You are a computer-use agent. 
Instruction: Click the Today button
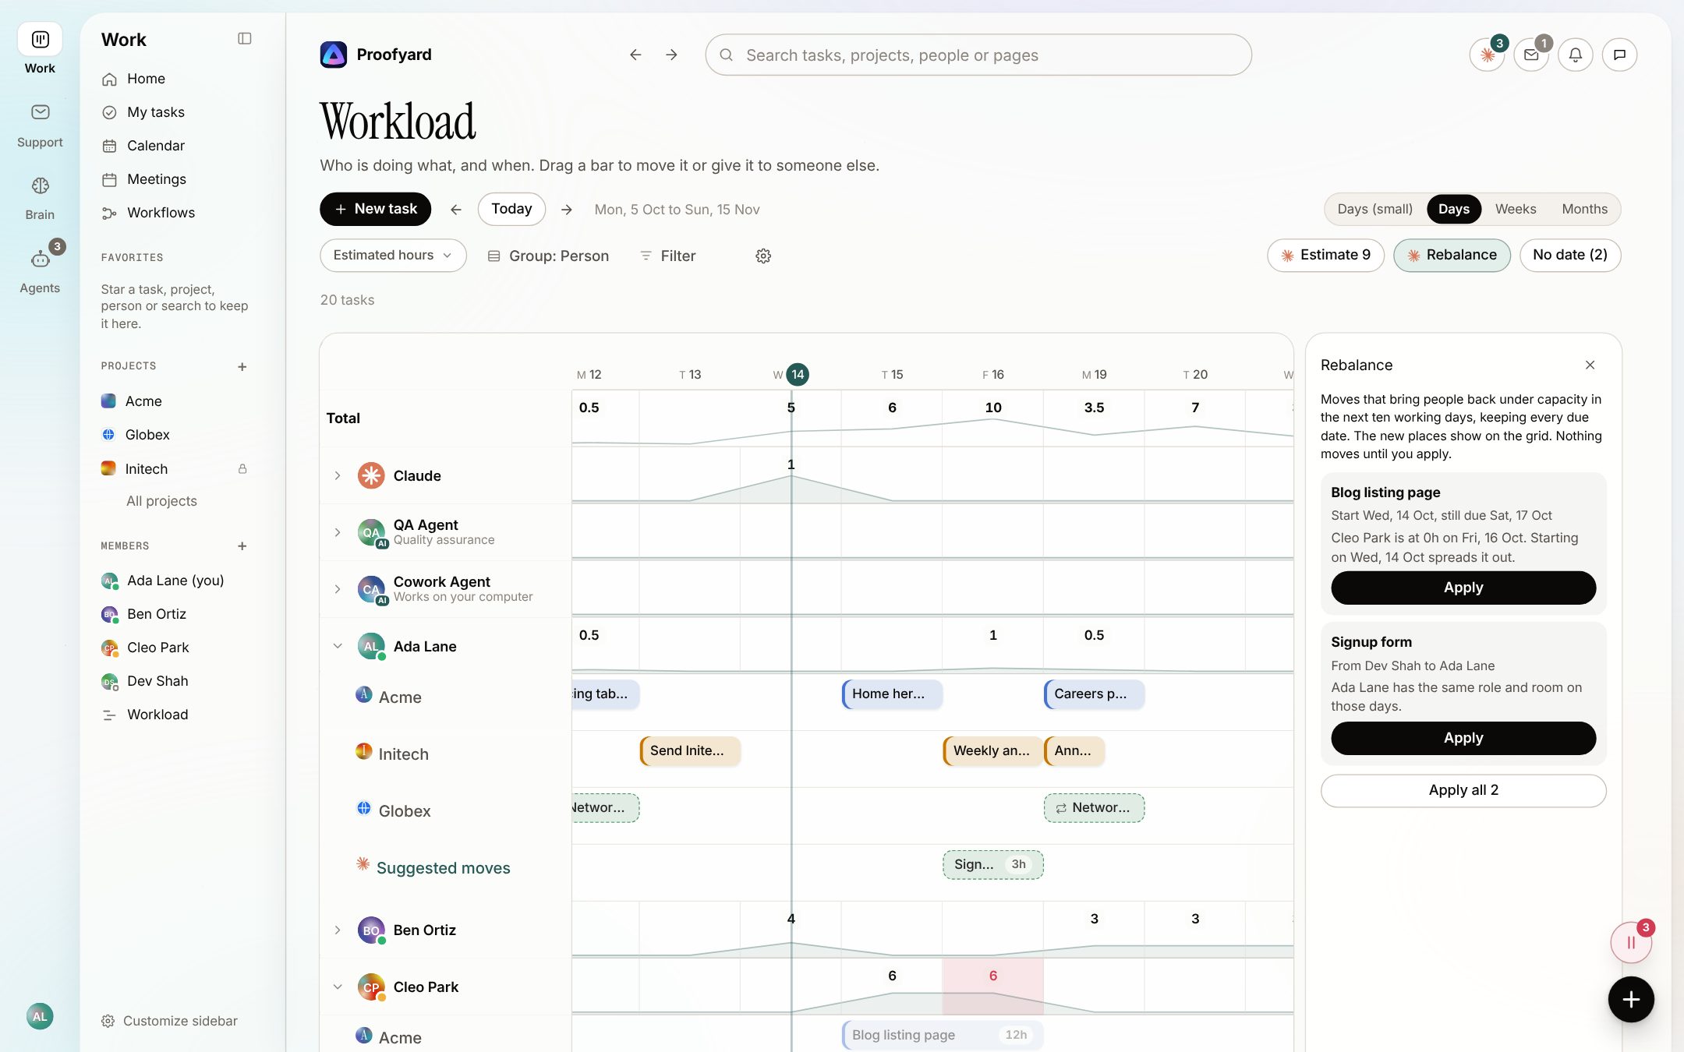(511, 209)
